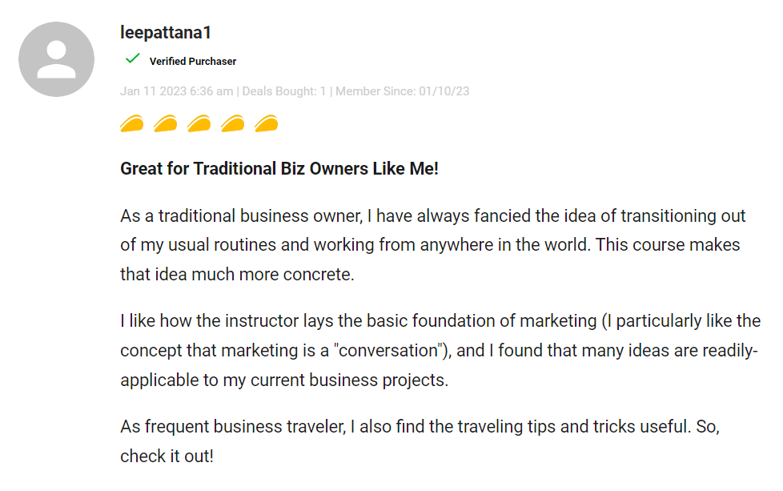Click the text check it out!
Image resolution: width=783 pixels, height=491 pixels.
tap(167, 457)
